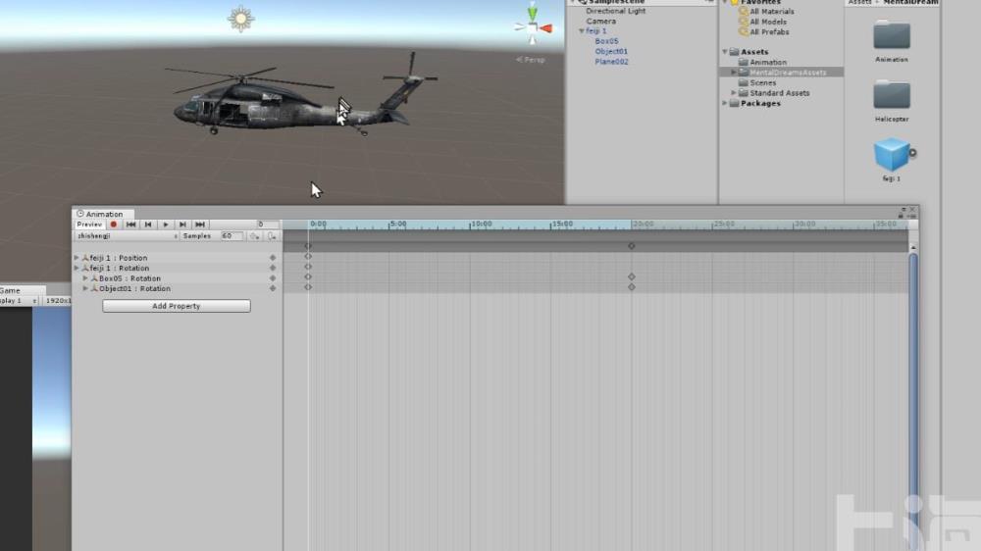Click key diamond for feiji 1 : Position
Screen dimensions: 981x551
273,258
